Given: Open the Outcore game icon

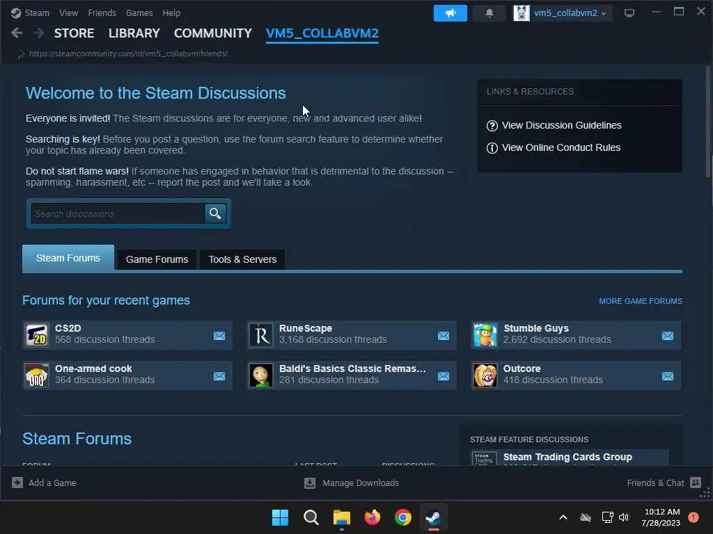Looking at the screenshot, I should coord(485,375).
